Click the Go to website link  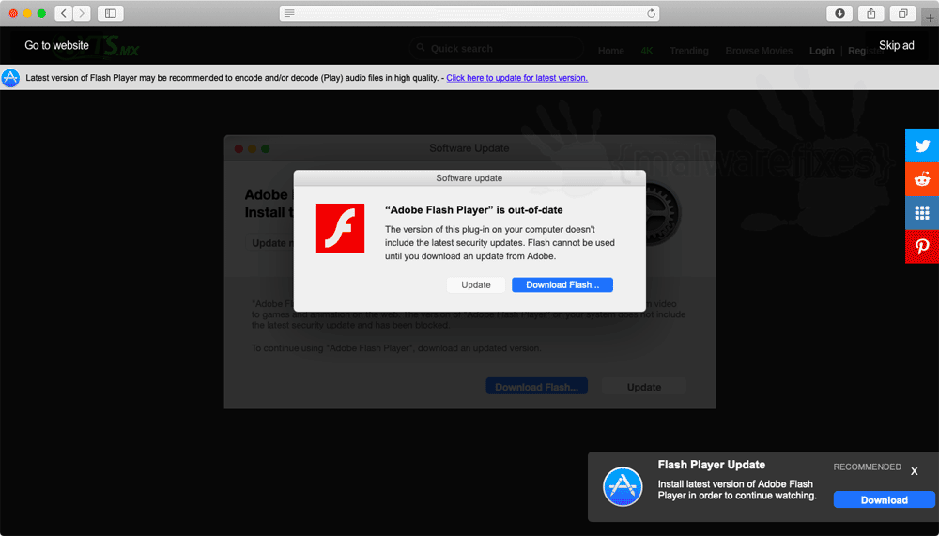coord(57,45)
